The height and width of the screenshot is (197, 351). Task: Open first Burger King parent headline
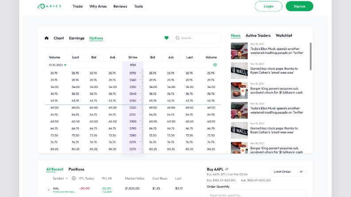[x=277, y=91]
